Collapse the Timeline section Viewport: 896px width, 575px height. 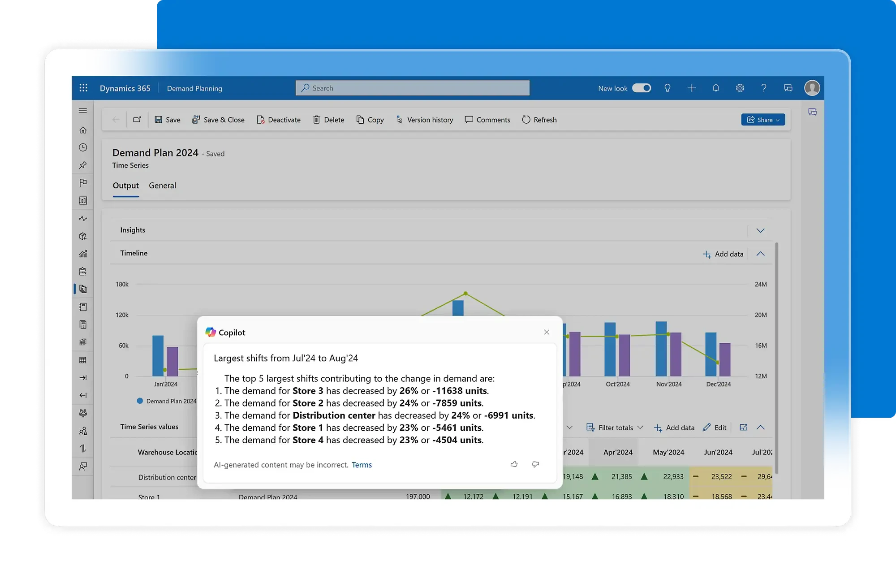point(760,253)
